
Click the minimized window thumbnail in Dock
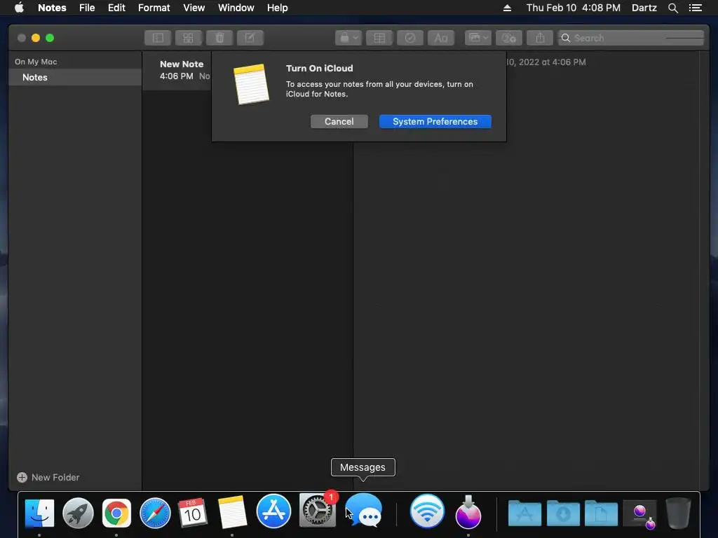click(640, 514)
